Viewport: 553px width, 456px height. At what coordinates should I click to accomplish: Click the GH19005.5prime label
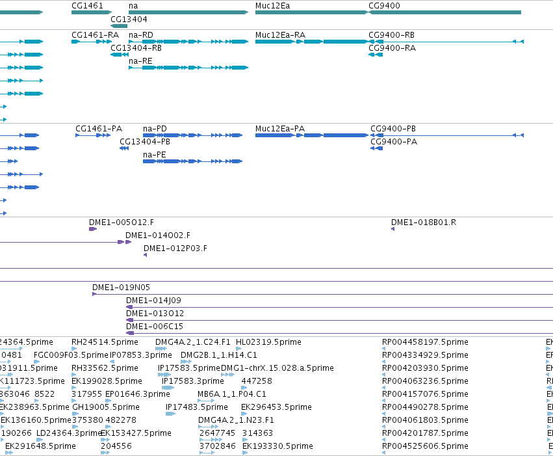tap(106, 407)
